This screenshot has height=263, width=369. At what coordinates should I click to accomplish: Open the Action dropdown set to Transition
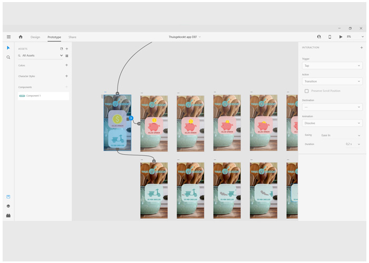(332, 81)
